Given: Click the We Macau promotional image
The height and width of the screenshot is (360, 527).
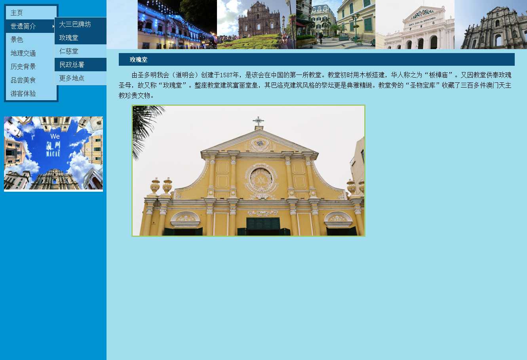Looking at the screenshot, I should point(53,154).
